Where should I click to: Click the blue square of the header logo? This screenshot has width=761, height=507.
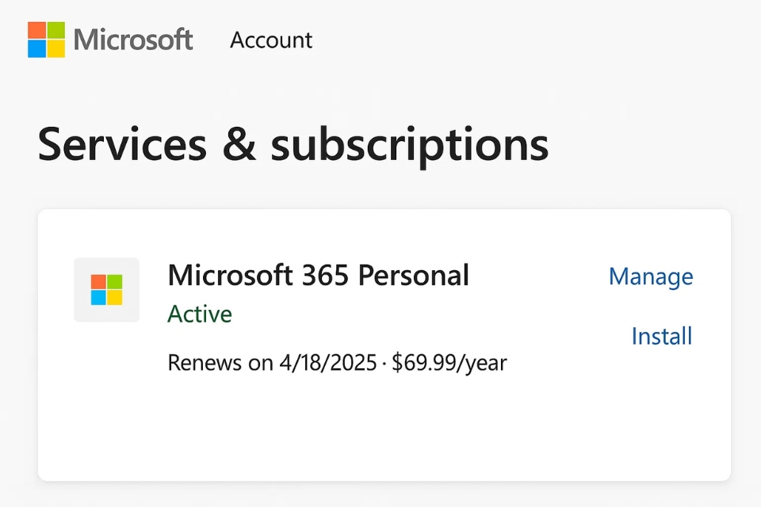[36, 49]
